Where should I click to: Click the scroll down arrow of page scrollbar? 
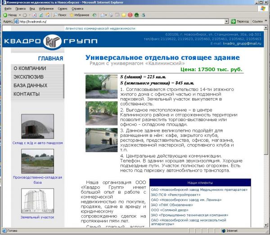pos(266,225)
